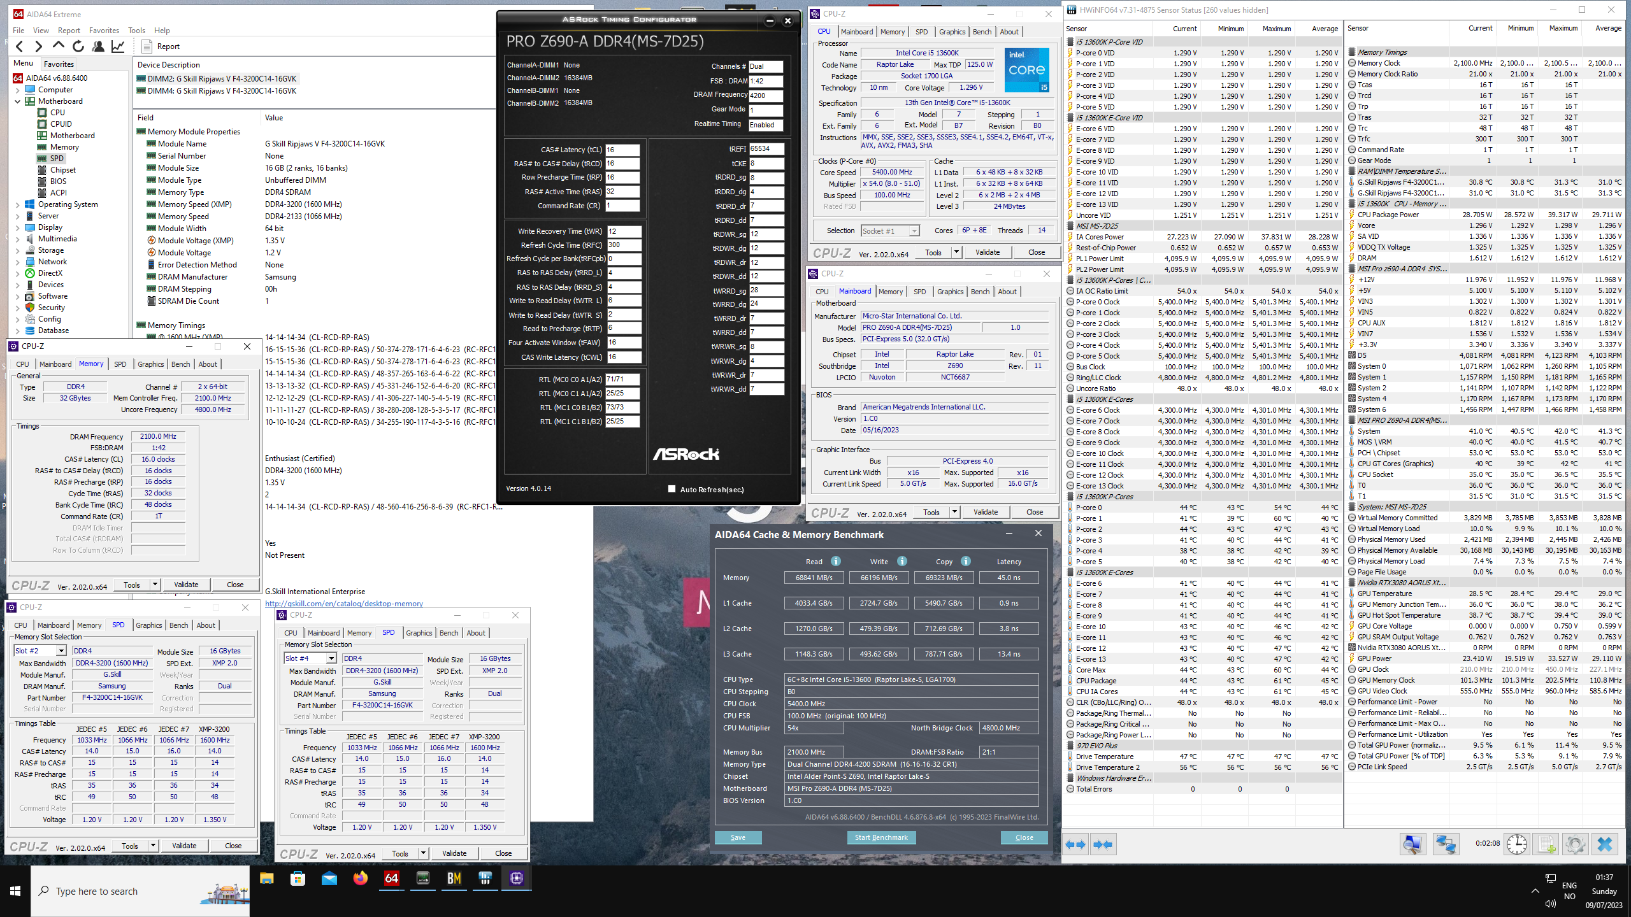Open Microsoft Store from taskbar
The width and height of the screenshot is (1631, 917).
(x=298, y=879)
